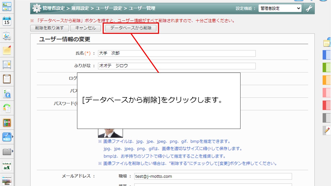Click the 設定機能 label in header
The width and height of the screenshot is (331, 186).
click(246, 8)
